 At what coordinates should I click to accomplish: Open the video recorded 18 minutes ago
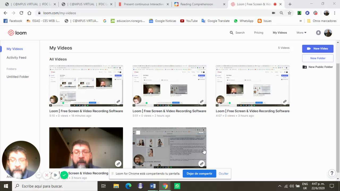click(86, 86)
